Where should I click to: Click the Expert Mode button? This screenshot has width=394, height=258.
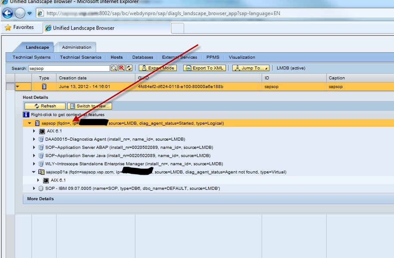[x=158, y=68]
